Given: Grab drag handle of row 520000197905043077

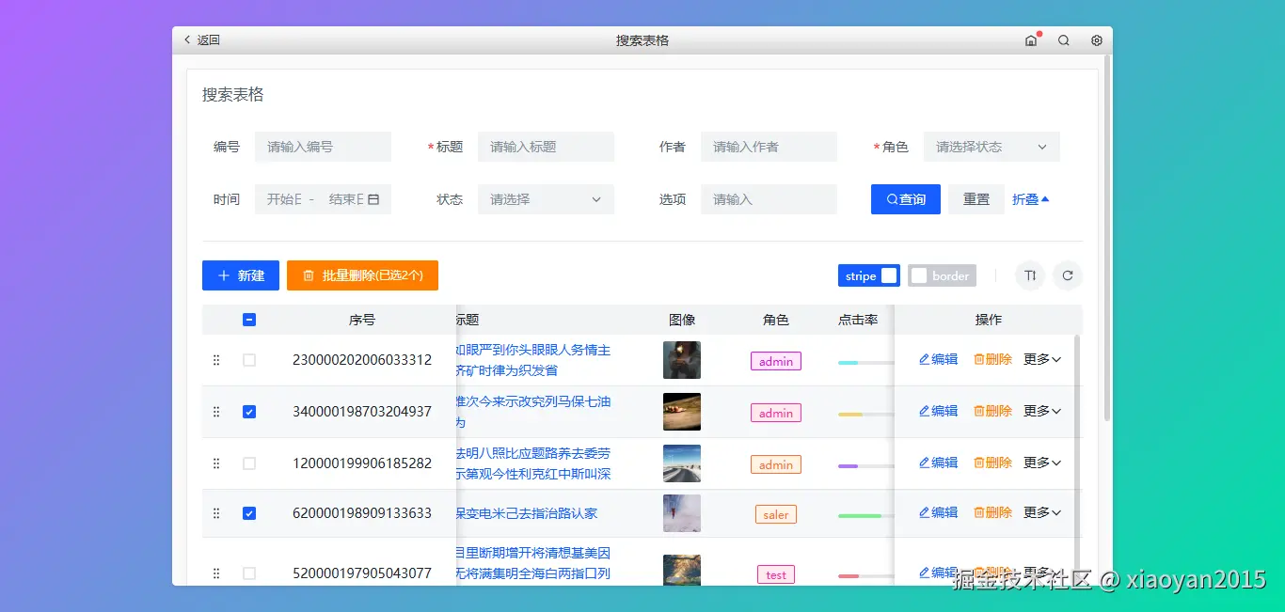Looking at the screenshot, I should pos(216,573).
